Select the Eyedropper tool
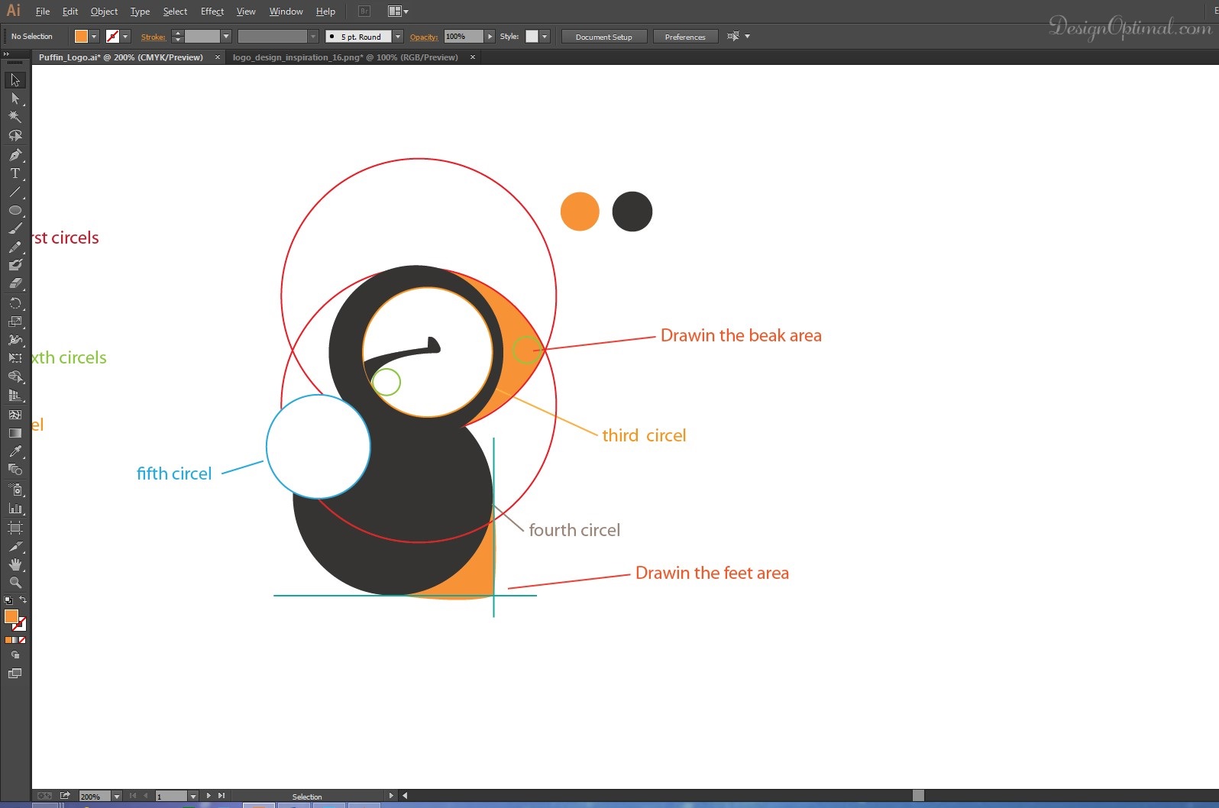This screenshot has width=1219, height=808. click(15, 451)
